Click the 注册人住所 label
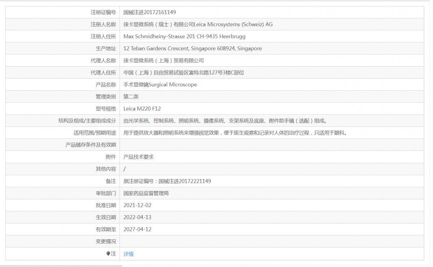The image size is (433, 267). (103, 36)
